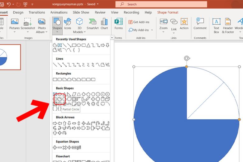Choose the Text Box in Recently Used Shapes

(60, 45)
